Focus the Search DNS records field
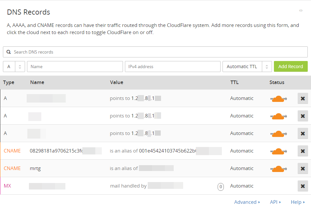Viewport: 311px width, 208px height. (x=159, y=52)
